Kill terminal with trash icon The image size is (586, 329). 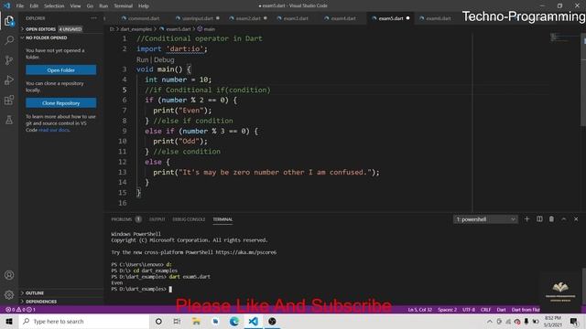coord(551,219)
